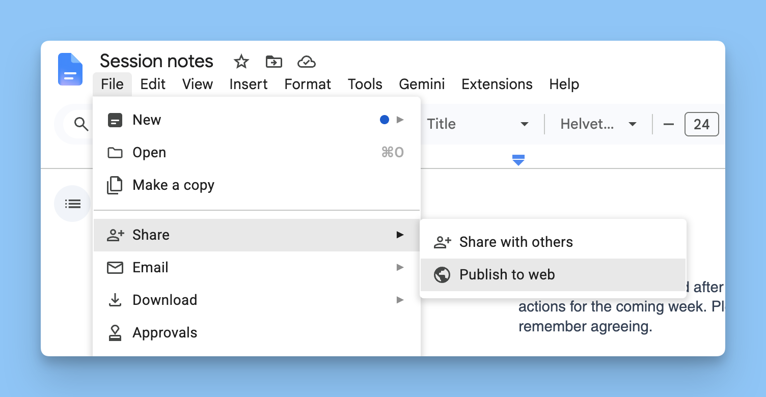The image size is (766, 397).
Task: Decrease font size with minus button
Action: coord(669,124)
